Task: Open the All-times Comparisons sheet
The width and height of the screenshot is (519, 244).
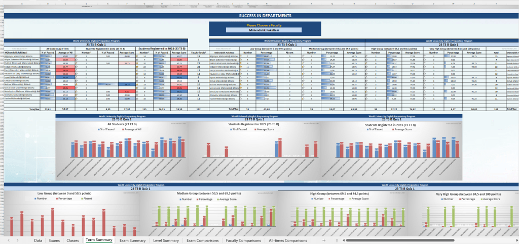Action: [287, 240]
